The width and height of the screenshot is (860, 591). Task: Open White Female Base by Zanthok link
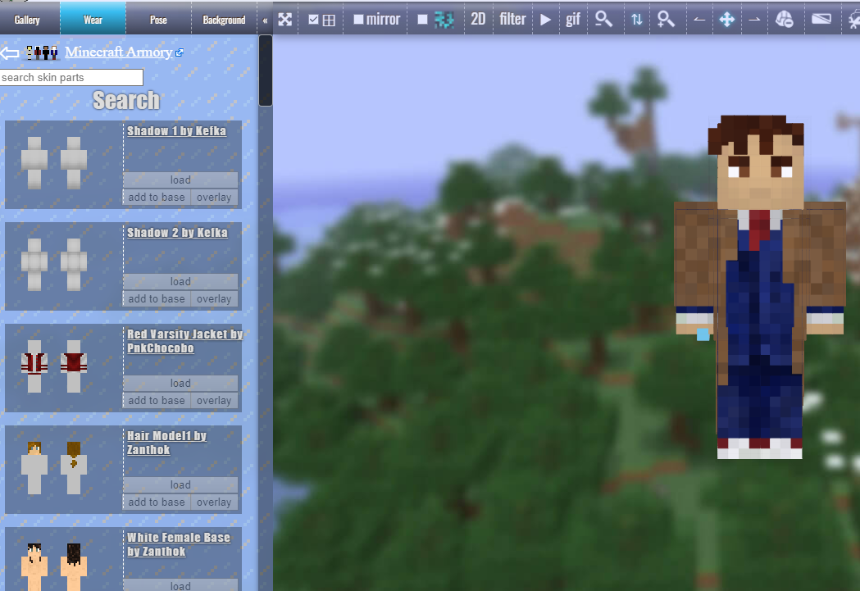coord(179,544)
